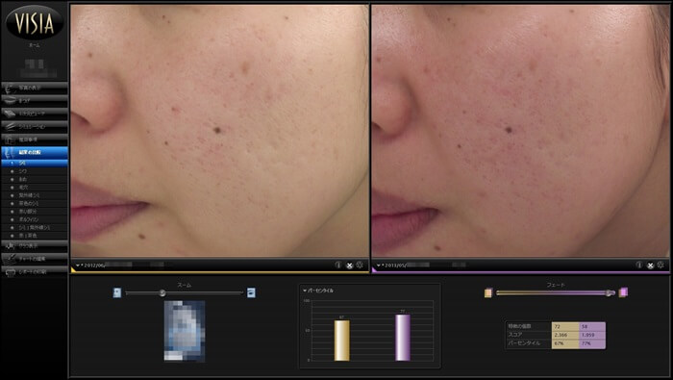Click the VISIA home logo

35,23
